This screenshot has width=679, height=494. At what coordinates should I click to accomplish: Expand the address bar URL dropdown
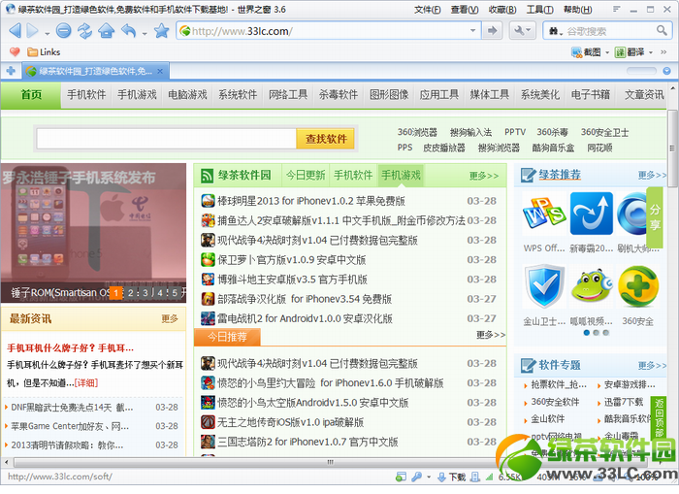[473, 31]
